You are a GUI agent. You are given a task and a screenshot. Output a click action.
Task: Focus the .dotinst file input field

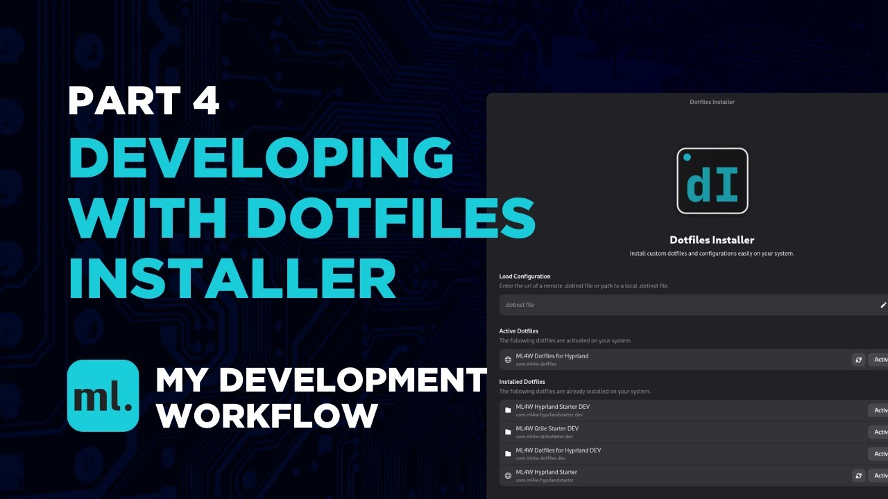pyautogui.click(x=694, y=305)
